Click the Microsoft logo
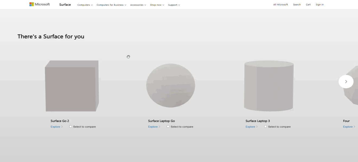Screen dimensions: 358x162 [40, 4]
